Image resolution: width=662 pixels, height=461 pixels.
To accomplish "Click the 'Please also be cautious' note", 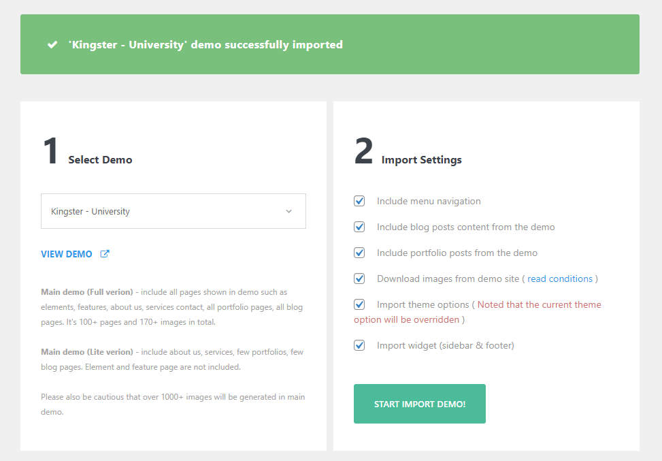I will tap(173, 404).
